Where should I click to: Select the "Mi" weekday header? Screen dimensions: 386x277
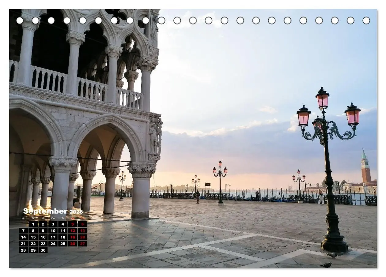pos(43,218)
